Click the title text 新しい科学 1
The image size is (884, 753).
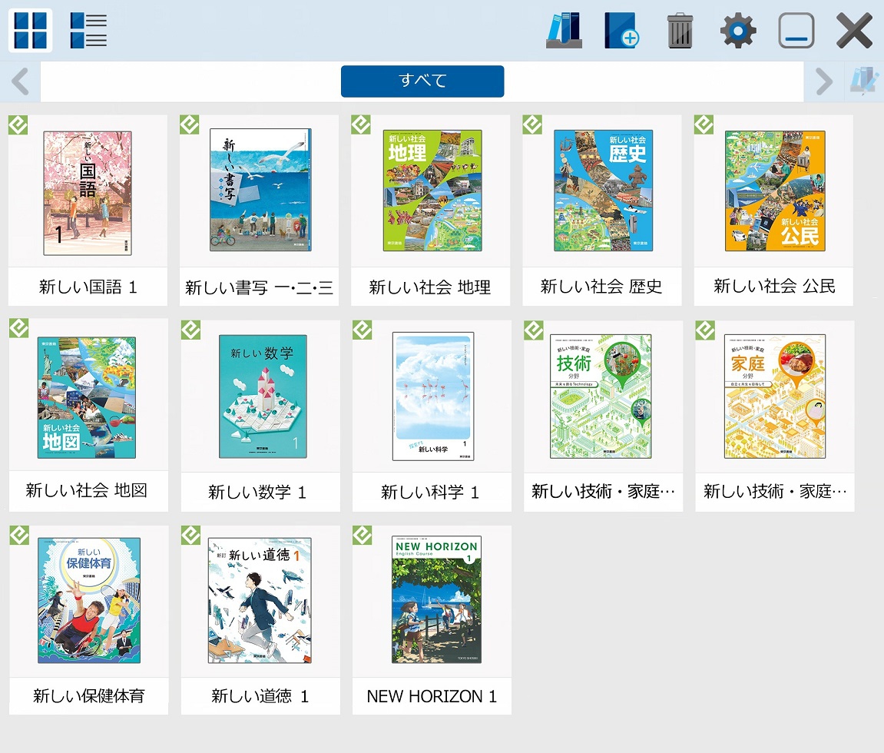coord(430,492)
